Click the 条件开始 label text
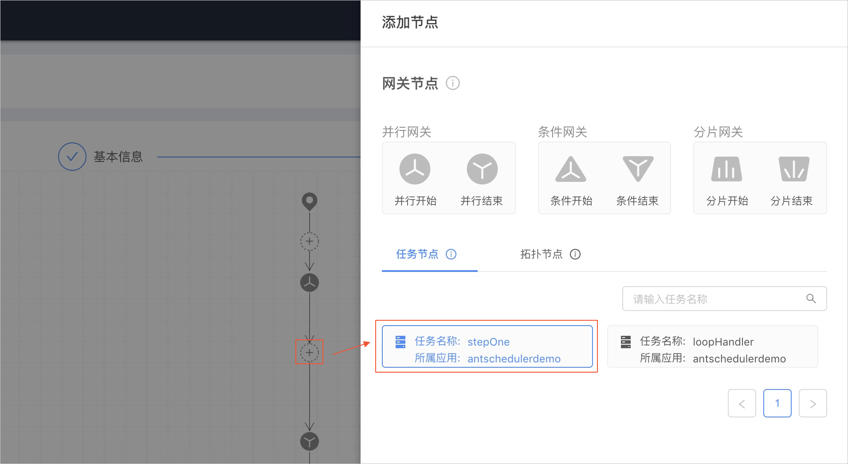848x464 pixels. [571, 201]
